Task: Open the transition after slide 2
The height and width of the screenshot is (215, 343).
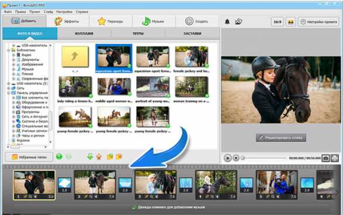Action: pos(125,185)
